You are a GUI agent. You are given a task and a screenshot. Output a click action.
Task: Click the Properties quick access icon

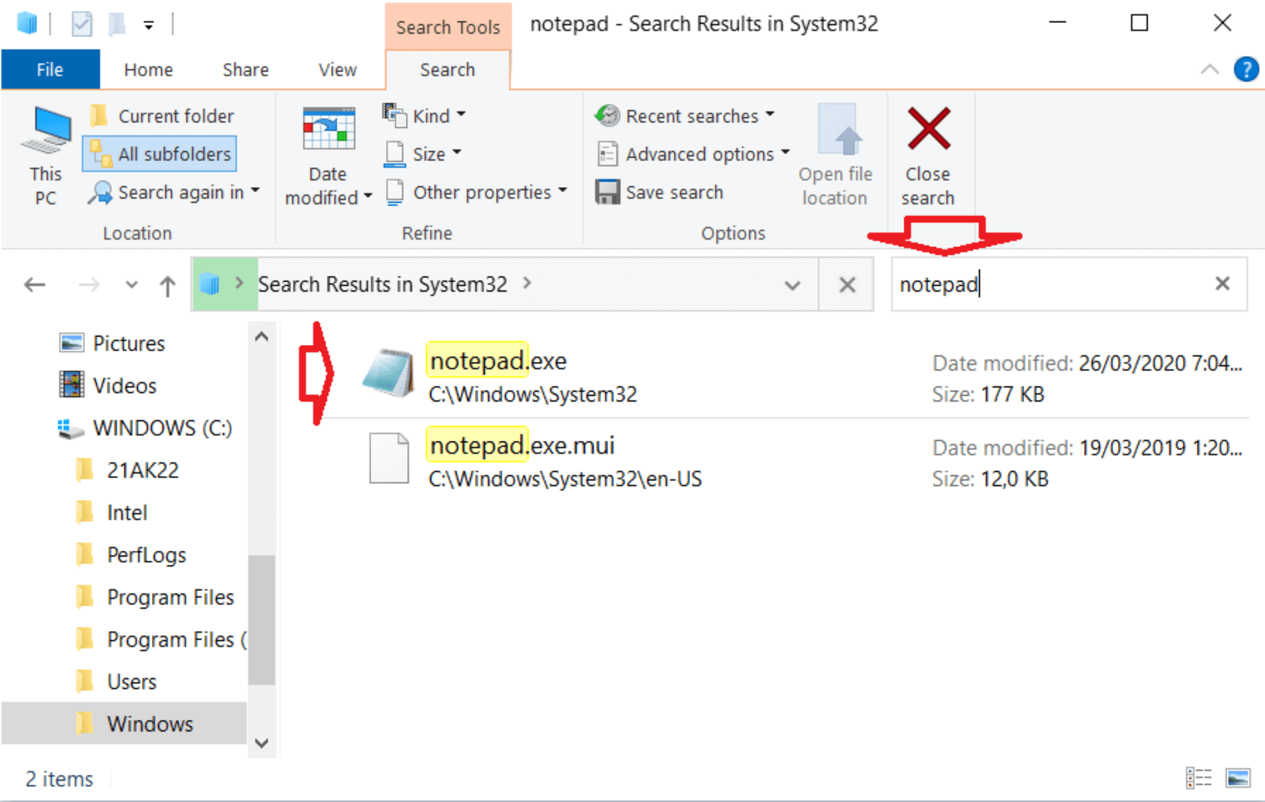82,24
